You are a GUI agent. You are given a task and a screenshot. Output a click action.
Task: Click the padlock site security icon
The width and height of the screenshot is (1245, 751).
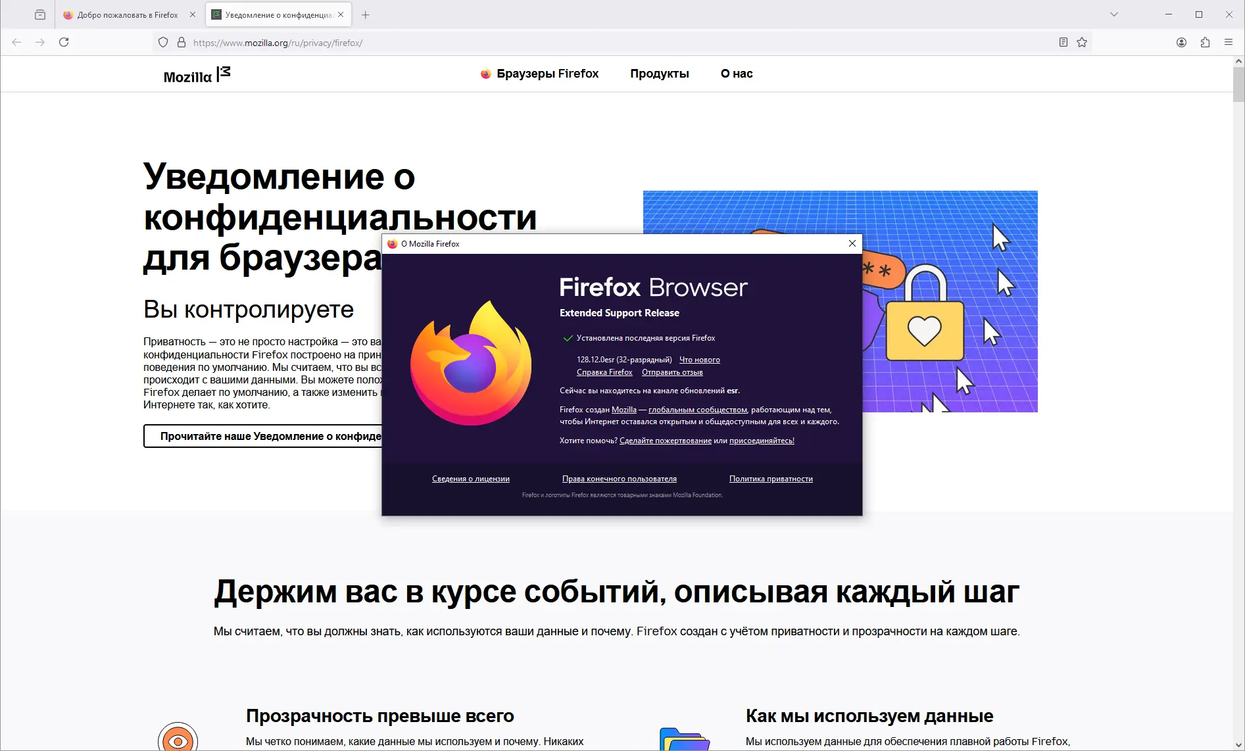pyautogui.click(x=182, y=43)
